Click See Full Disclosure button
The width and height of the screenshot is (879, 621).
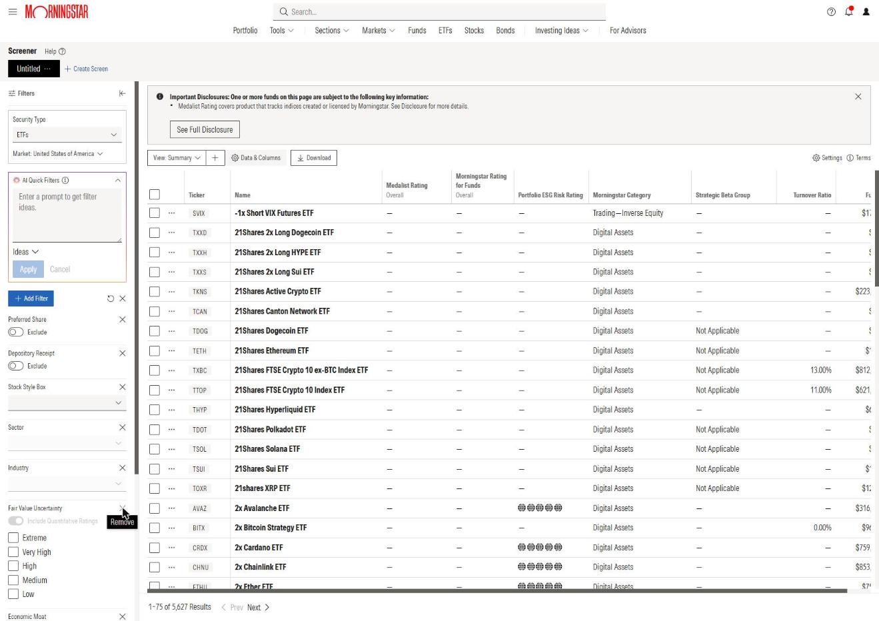point(205,129)
